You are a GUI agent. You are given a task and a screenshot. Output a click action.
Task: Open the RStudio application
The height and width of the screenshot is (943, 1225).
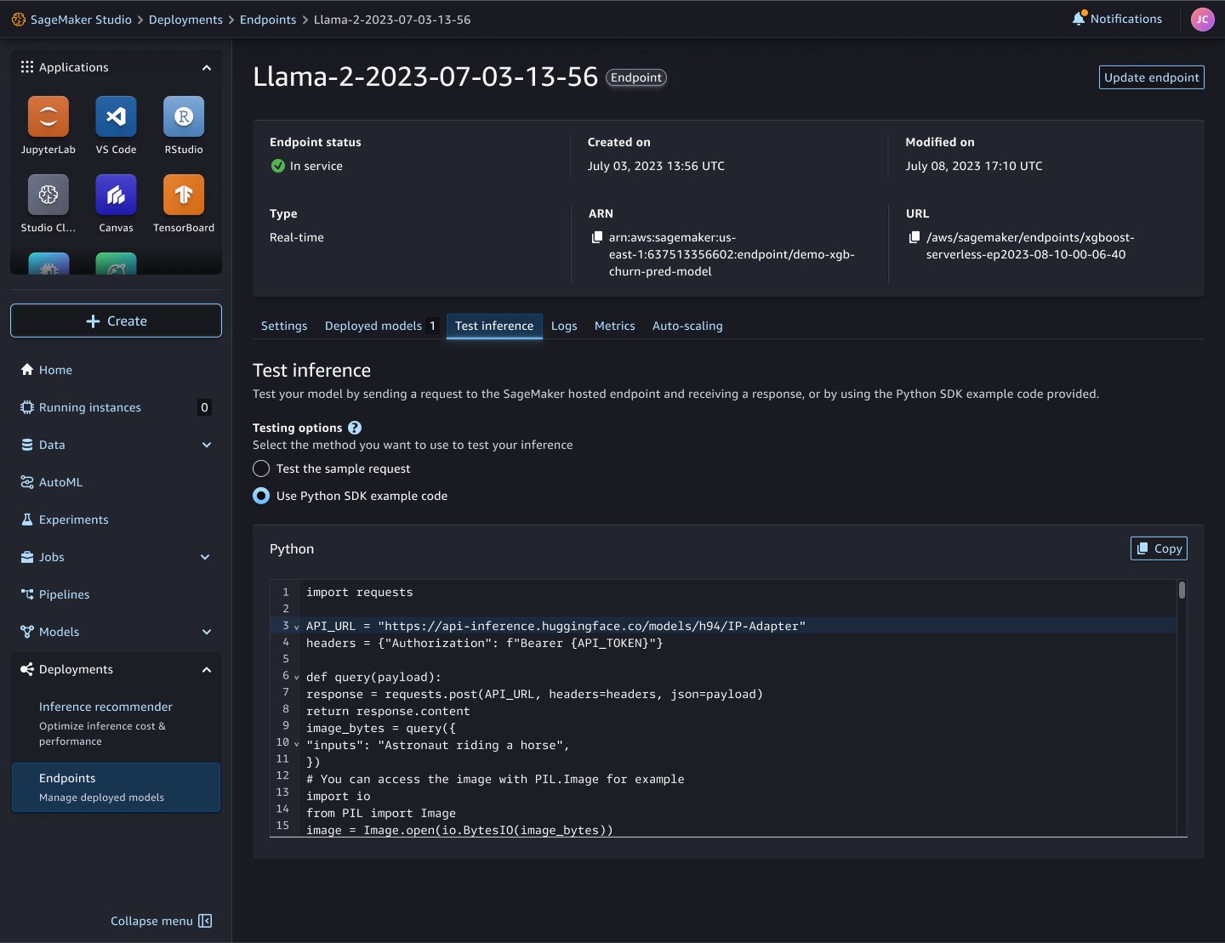(x=184, y=116)
